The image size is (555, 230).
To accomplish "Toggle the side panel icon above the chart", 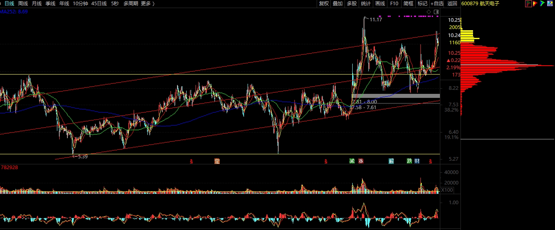I will pyautogui.click(x=436, y=12).
